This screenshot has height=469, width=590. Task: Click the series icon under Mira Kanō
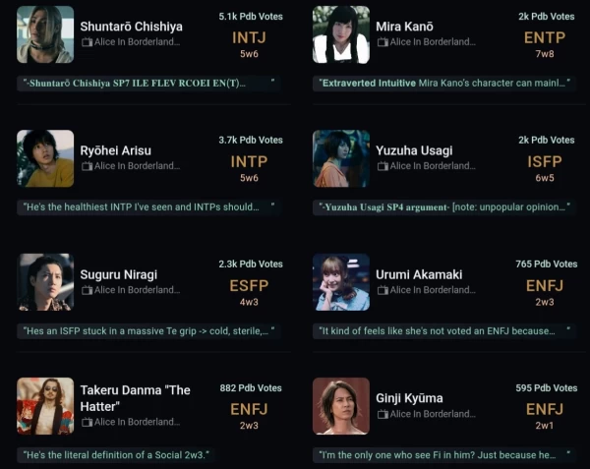coord(383,43)
